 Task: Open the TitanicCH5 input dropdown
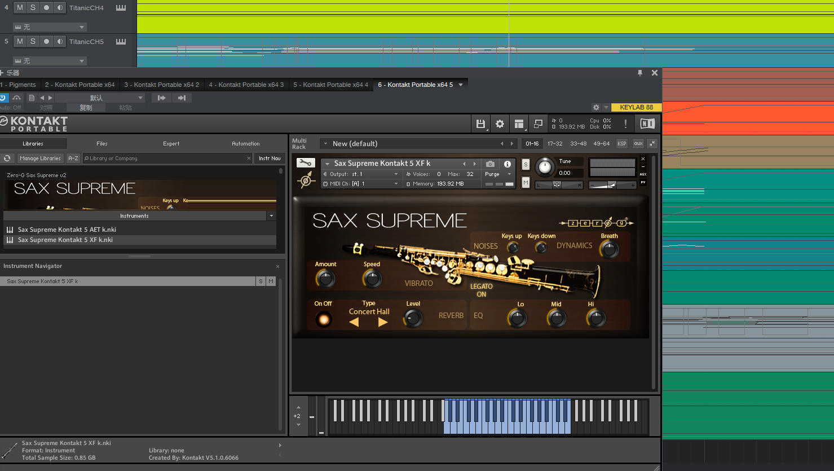[50, 61]
